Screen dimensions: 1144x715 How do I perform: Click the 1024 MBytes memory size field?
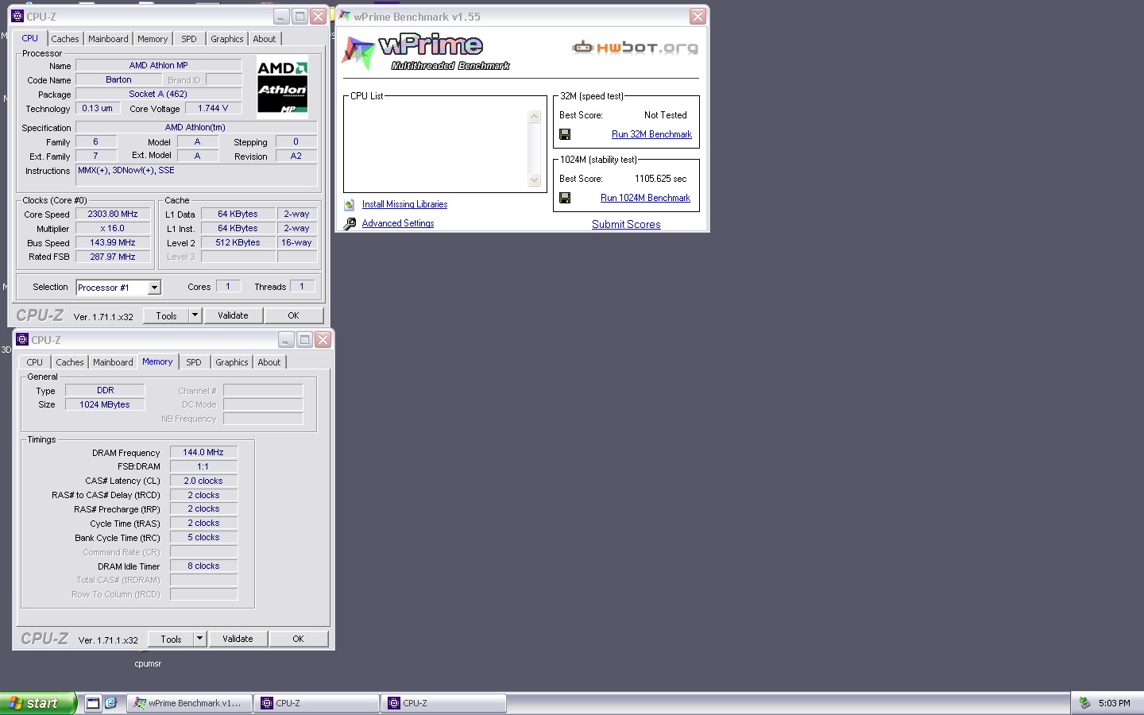(x=105, y=404)
